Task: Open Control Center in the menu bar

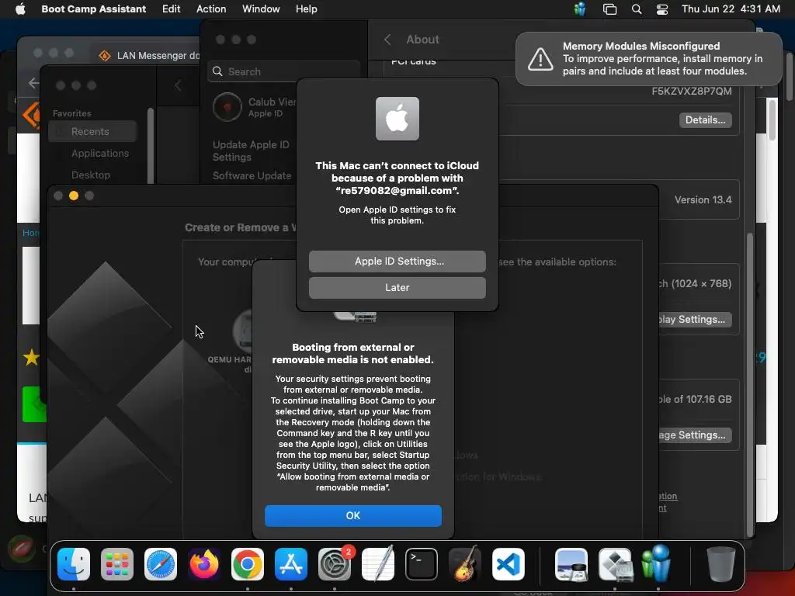Action: [x=662, y=9]
